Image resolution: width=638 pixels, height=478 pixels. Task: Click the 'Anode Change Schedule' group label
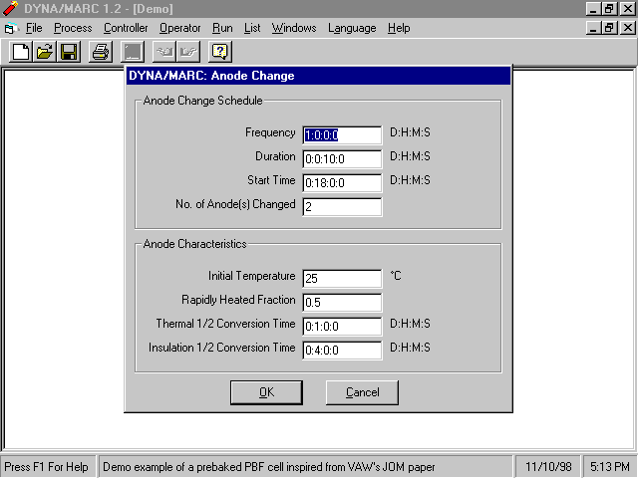point(202,101)
